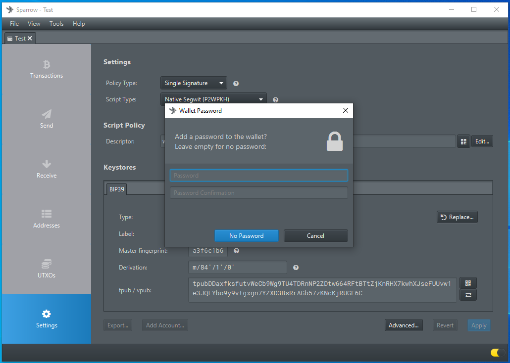Open the Help menu
The image size is (510, 363).
79,24
